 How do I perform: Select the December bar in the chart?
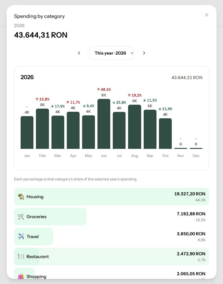196,148
